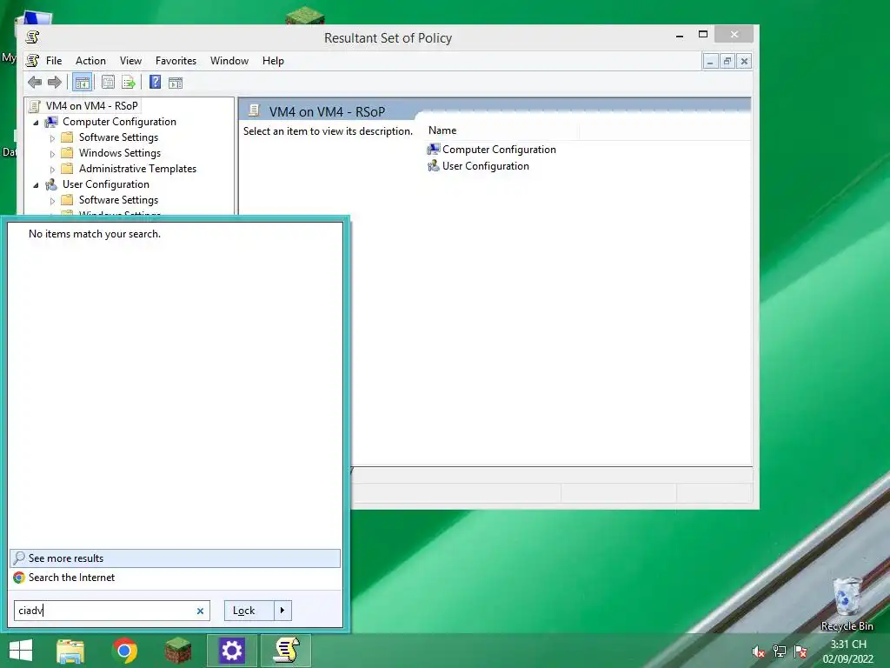Open the Help toolbar icon
890x668 pixels.
coord(155,83)
